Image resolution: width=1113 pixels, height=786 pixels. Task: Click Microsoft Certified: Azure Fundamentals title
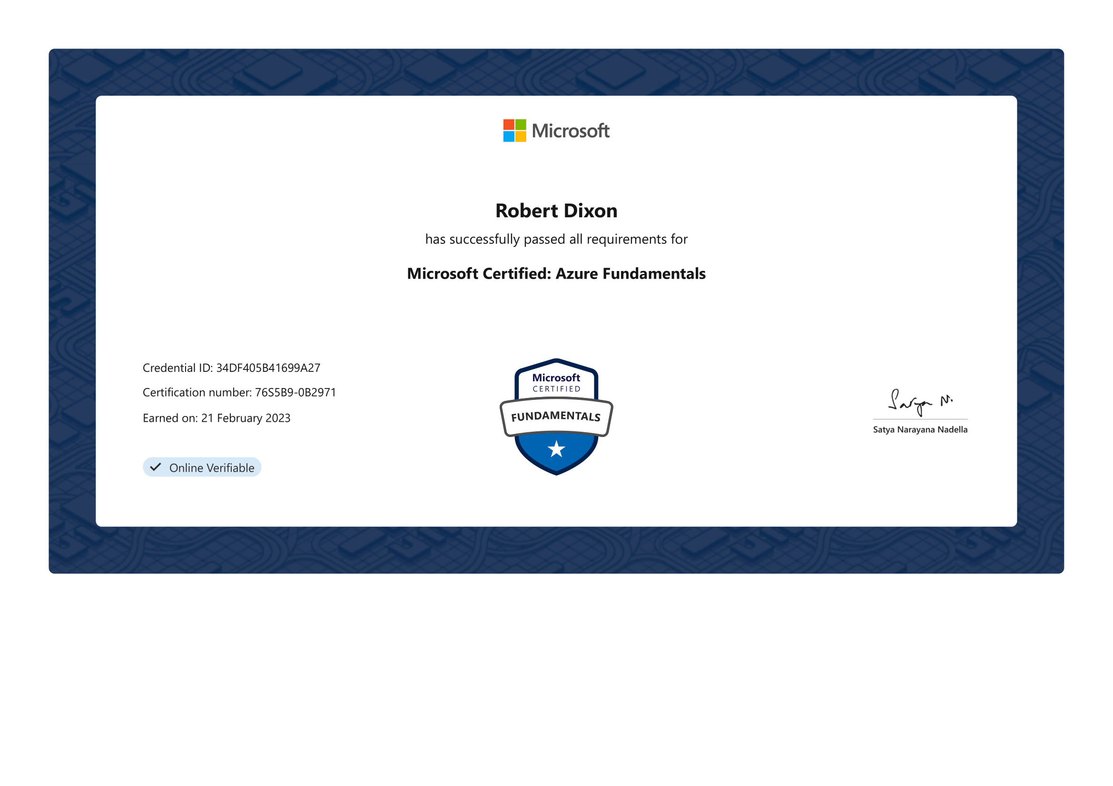pyautogui.click(x=556, y=273)
